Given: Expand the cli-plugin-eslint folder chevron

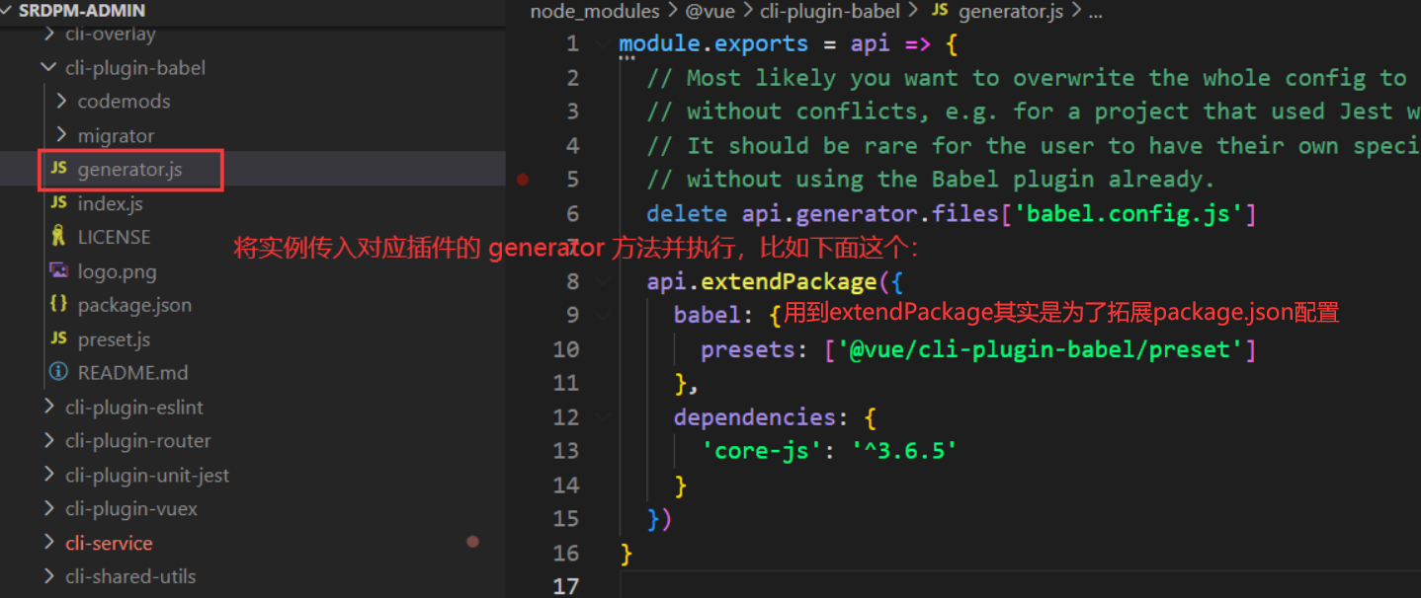Looking at the screenshot, I should (48, 408).
